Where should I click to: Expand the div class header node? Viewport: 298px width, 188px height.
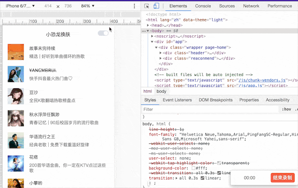click(x=160, y=53)
